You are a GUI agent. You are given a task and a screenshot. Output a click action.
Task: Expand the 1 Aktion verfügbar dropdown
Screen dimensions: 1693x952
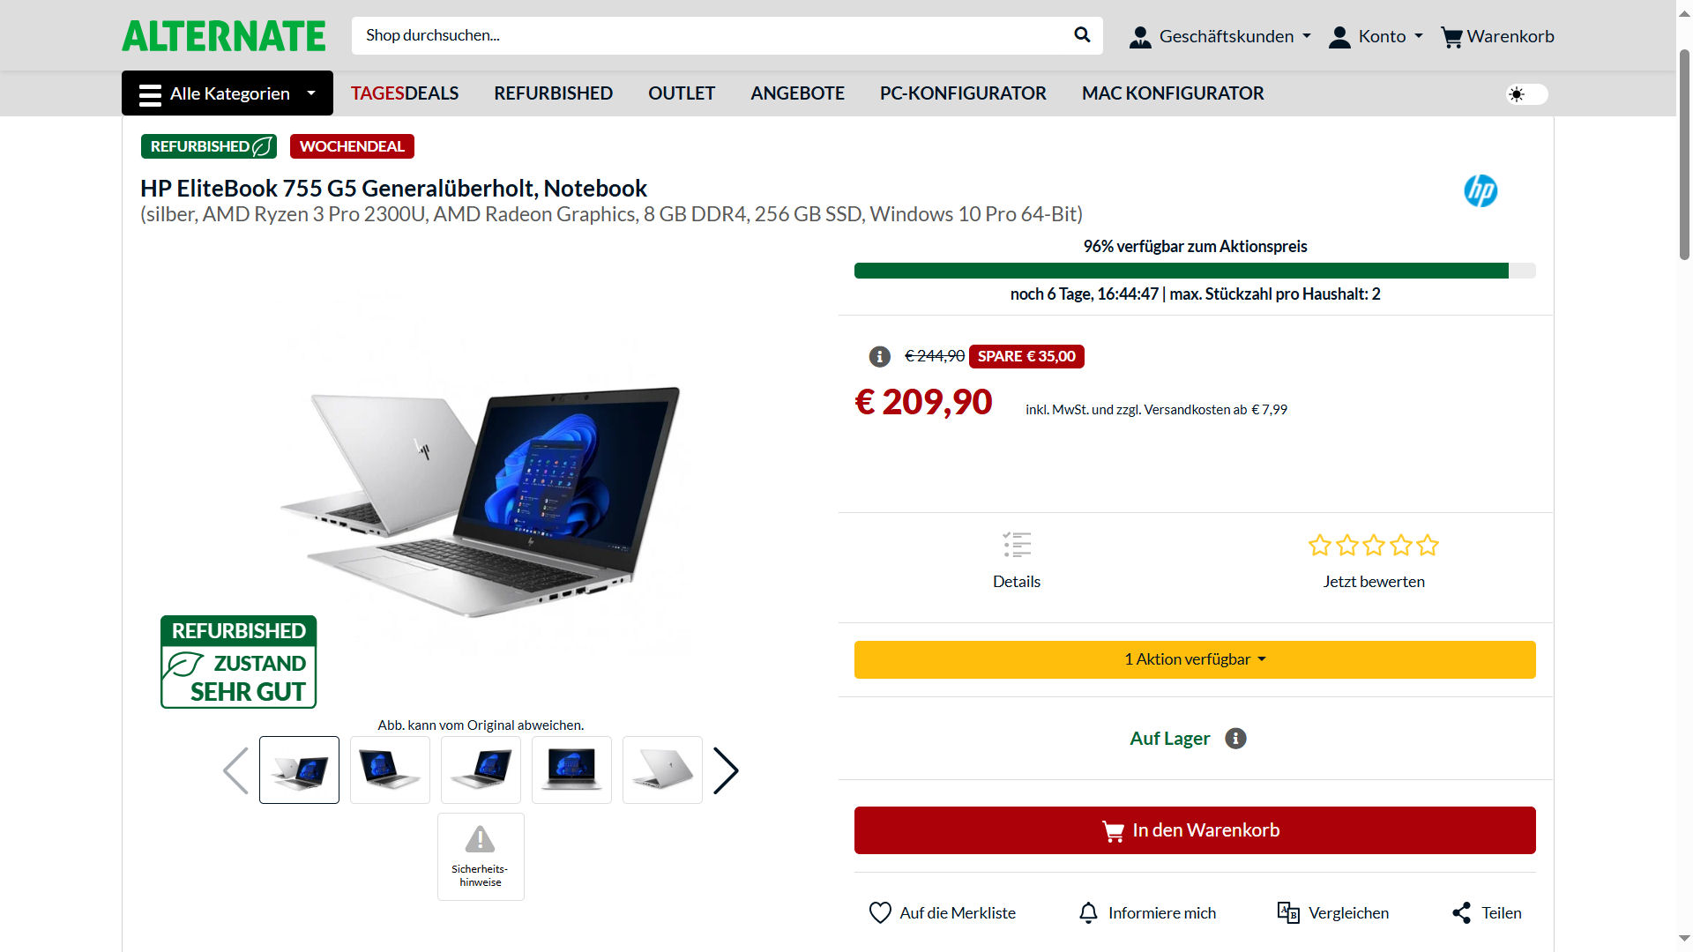click(x=1195, y=659)
